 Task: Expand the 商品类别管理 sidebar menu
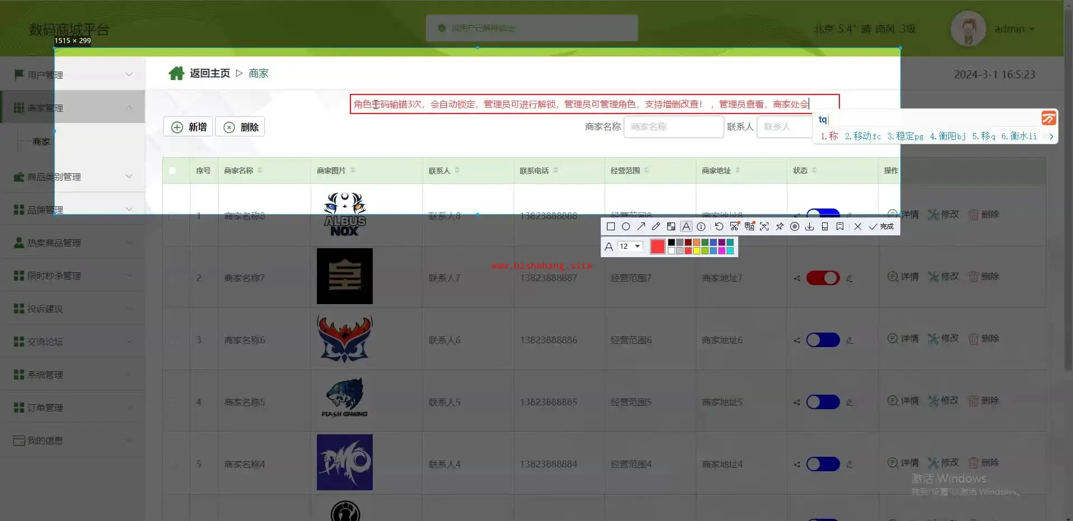[73, 177]
